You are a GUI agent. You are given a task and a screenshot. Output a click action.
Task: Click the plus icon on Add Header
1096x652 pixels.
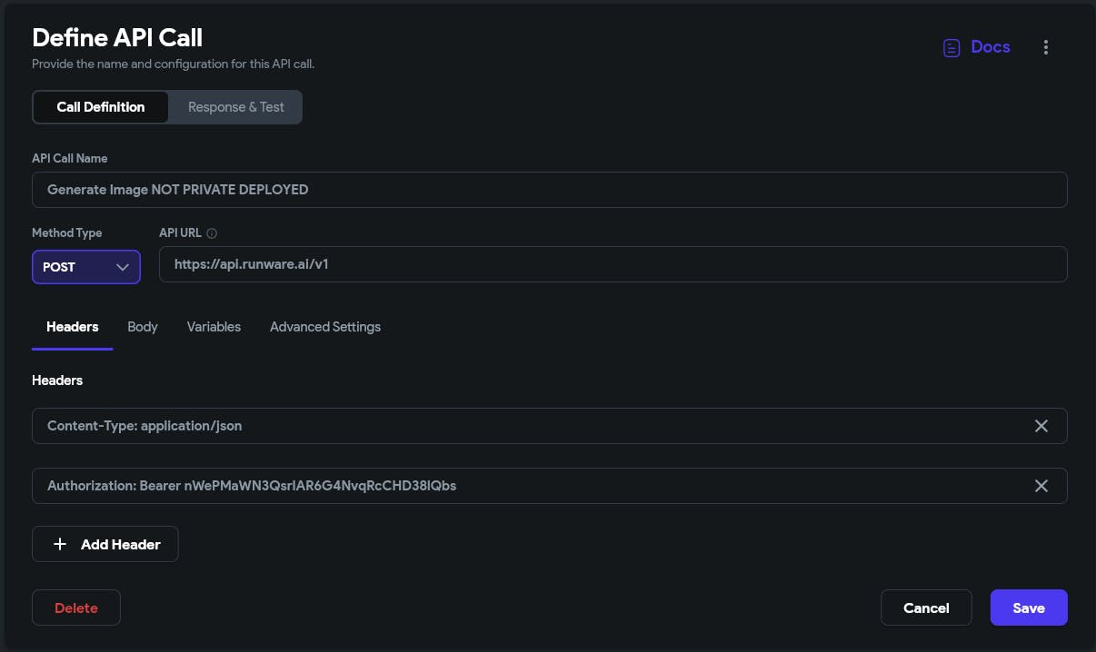60,544
